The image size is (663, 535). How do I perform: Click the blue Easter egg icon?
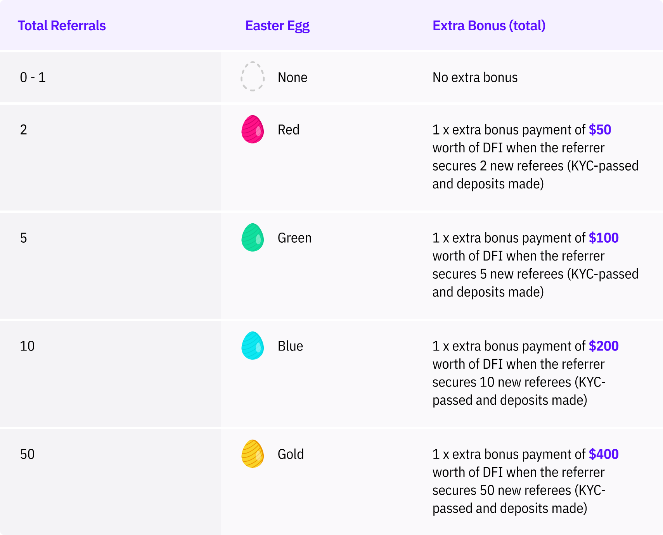pyautogui.click(x=253, y=346)
